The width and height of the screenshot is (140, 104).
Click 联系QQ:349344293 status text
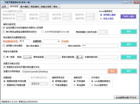pyautogui.click(x=28, y=102)
